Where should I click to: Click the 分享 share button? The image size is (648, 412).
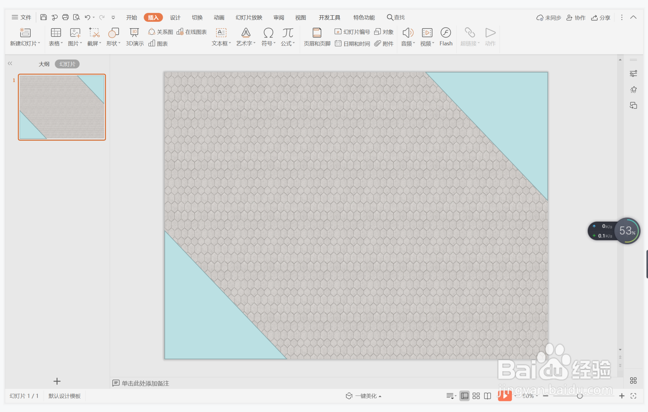(601, 18)
